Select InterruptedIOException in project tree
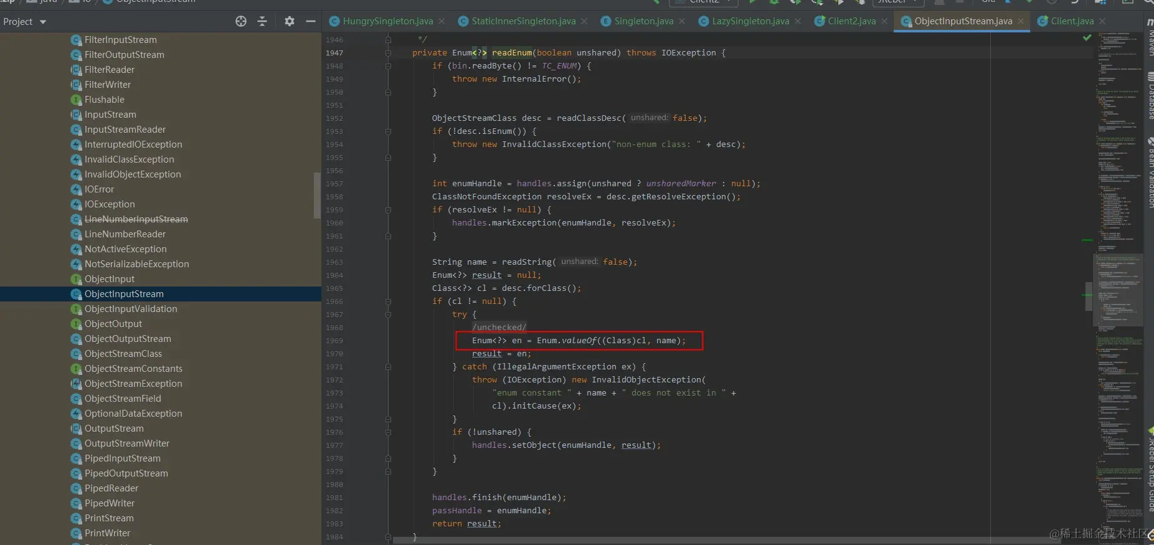1154x545 pixels. point(133,145)
